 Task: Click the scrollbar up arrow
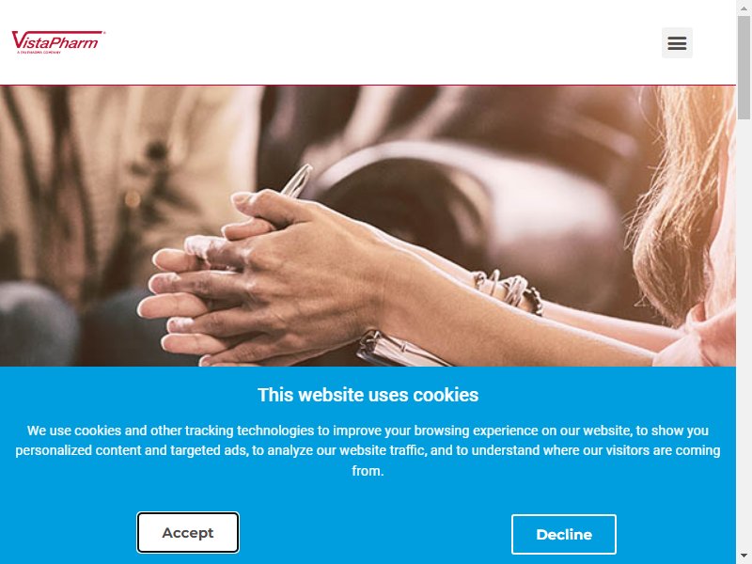tap(744, 8)
